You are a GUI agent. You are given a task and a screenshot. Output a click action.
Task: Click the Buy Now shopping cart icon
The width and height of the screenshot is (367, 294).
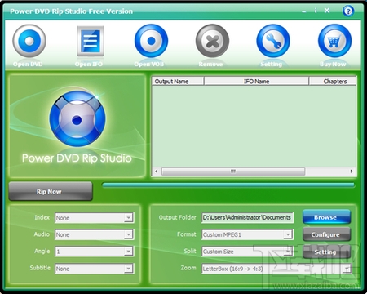point(334,41)
